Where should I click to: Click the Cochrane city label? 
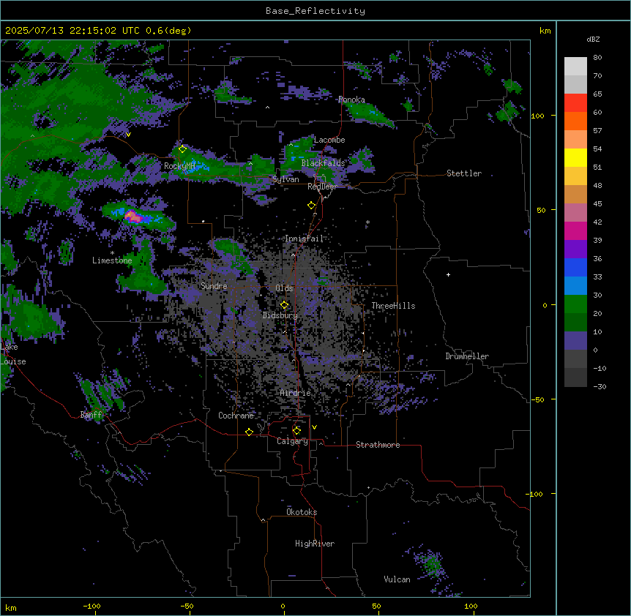point(236,416)
